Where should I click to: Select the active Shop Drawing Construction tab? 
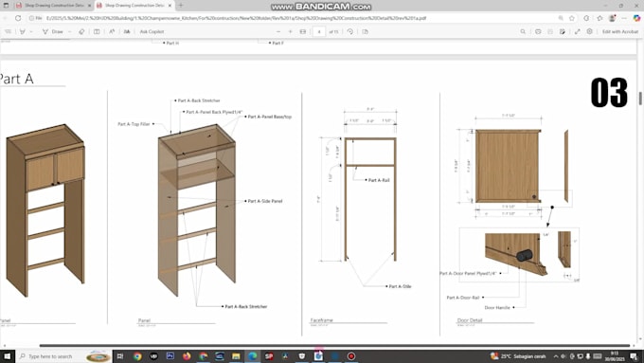134,6
